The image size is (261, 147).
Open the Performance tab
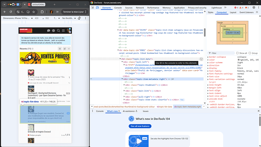click(x=153, y=8)
